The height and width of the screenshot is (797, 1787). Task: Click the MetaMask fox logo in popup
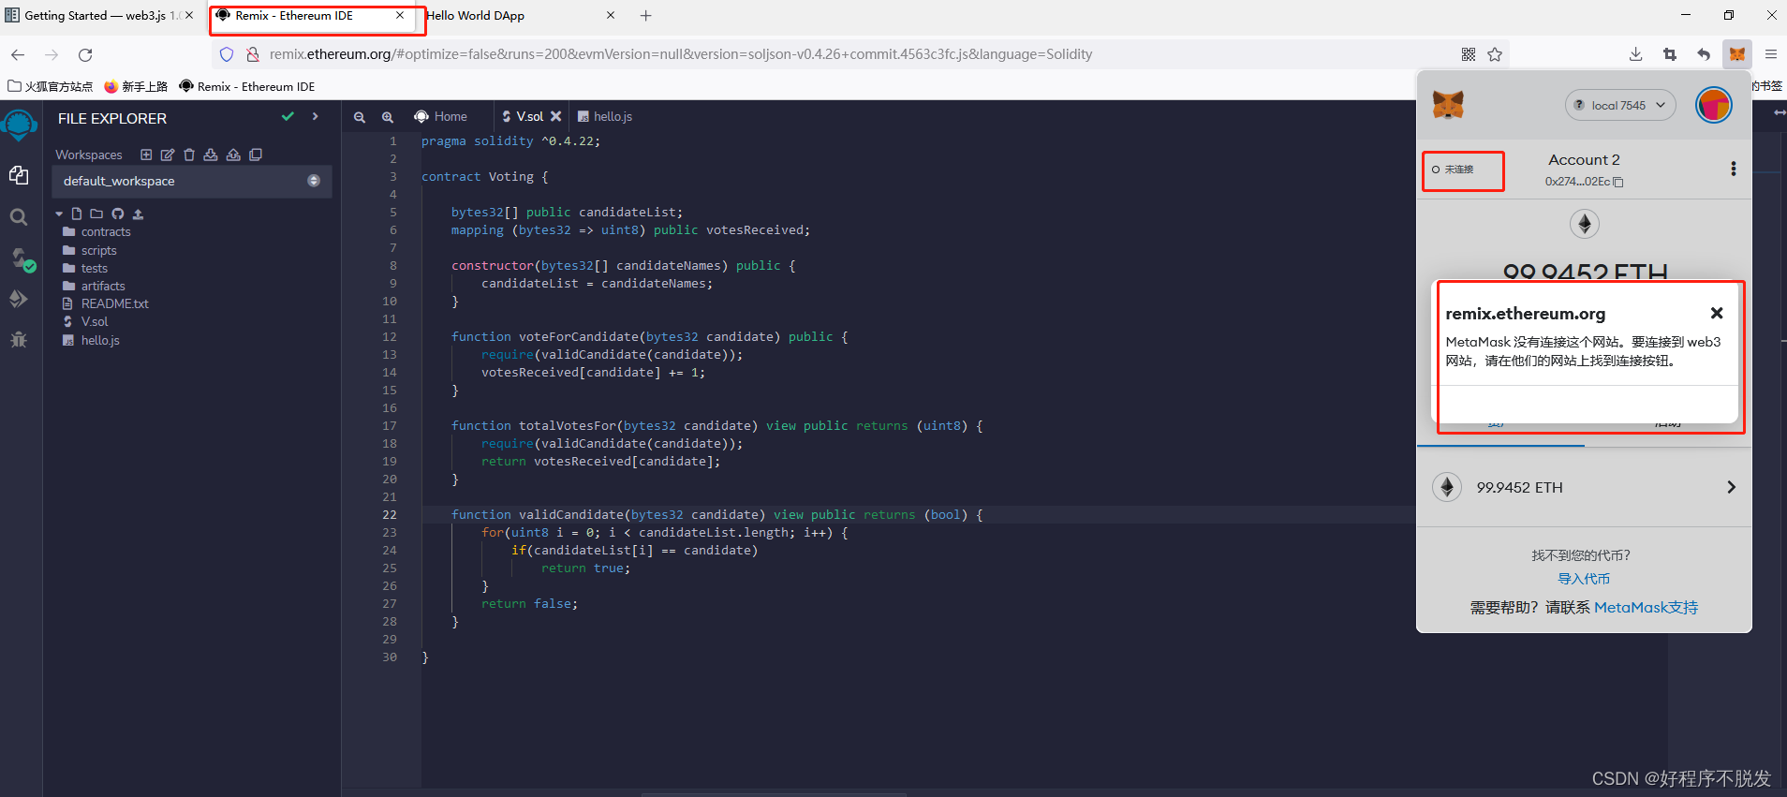click(x=1448, y=104)
